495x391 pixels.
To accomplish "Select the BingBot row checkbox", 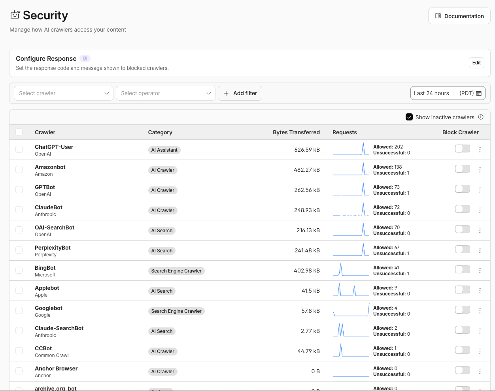I will [19, 270].
